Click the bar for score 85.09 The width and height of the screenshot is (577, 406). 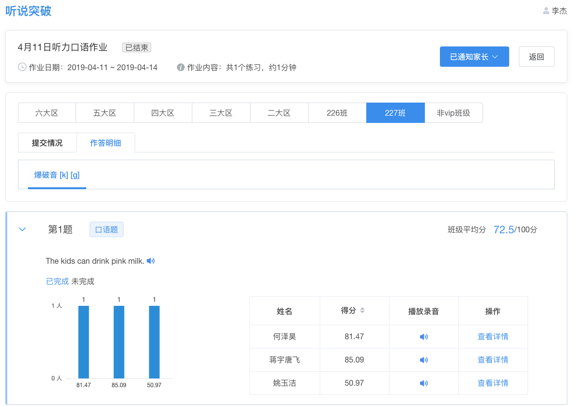point(119,342)
